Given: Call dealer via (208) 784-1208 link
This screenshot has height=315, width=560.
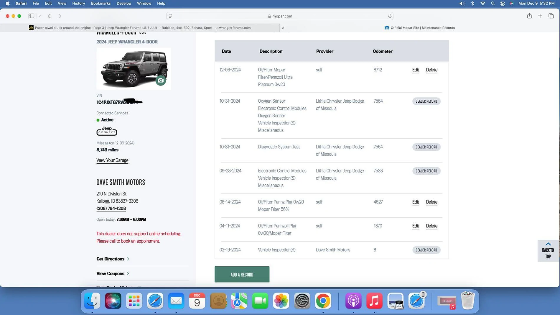Looking at the screenshot, I should coord(111,208).
